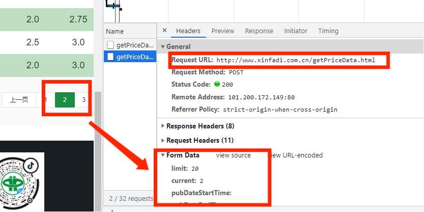The width and height of the screenshot is (424, 212).
Task: Collapse the General section triangle
Action: coord(163,46)
